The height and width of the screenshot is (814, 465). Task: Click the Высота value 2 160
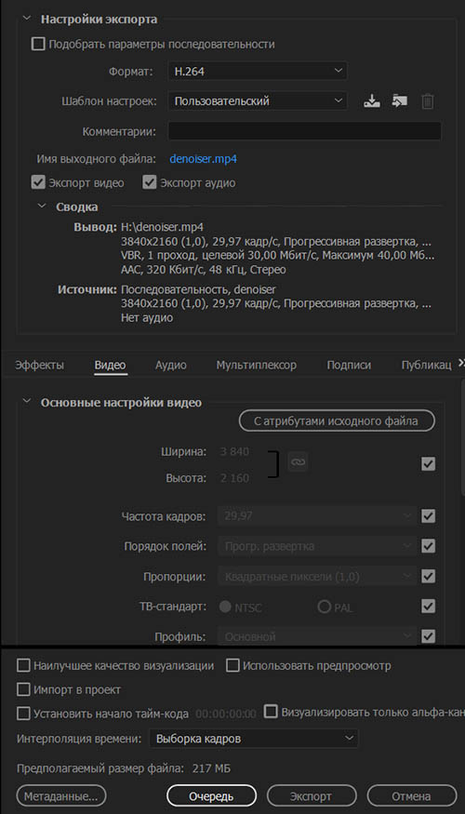coord(234,477)
